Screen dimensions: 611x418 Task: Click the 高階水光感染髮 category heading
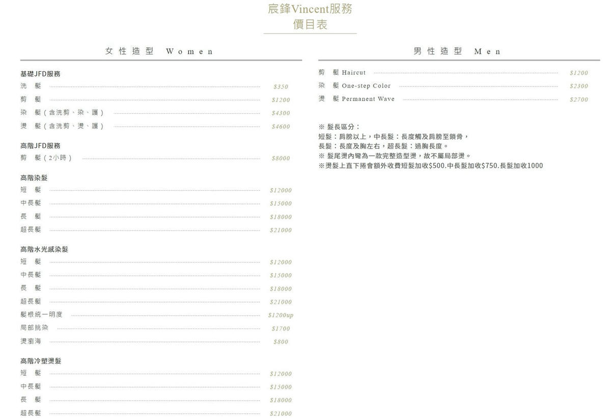click(x=44, y=250)
